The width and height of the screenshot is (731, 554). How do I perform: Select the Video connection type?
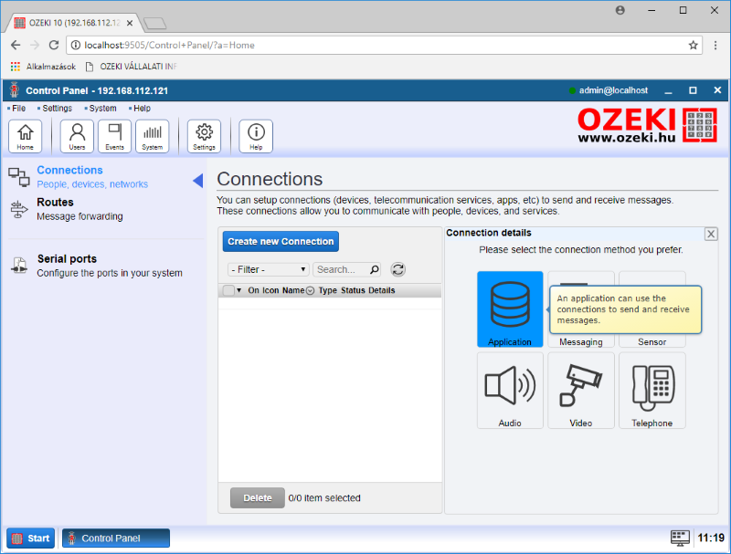581,390
